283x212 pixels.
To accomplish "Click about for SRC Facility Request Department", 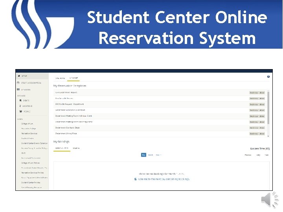I will click(262, 104).
